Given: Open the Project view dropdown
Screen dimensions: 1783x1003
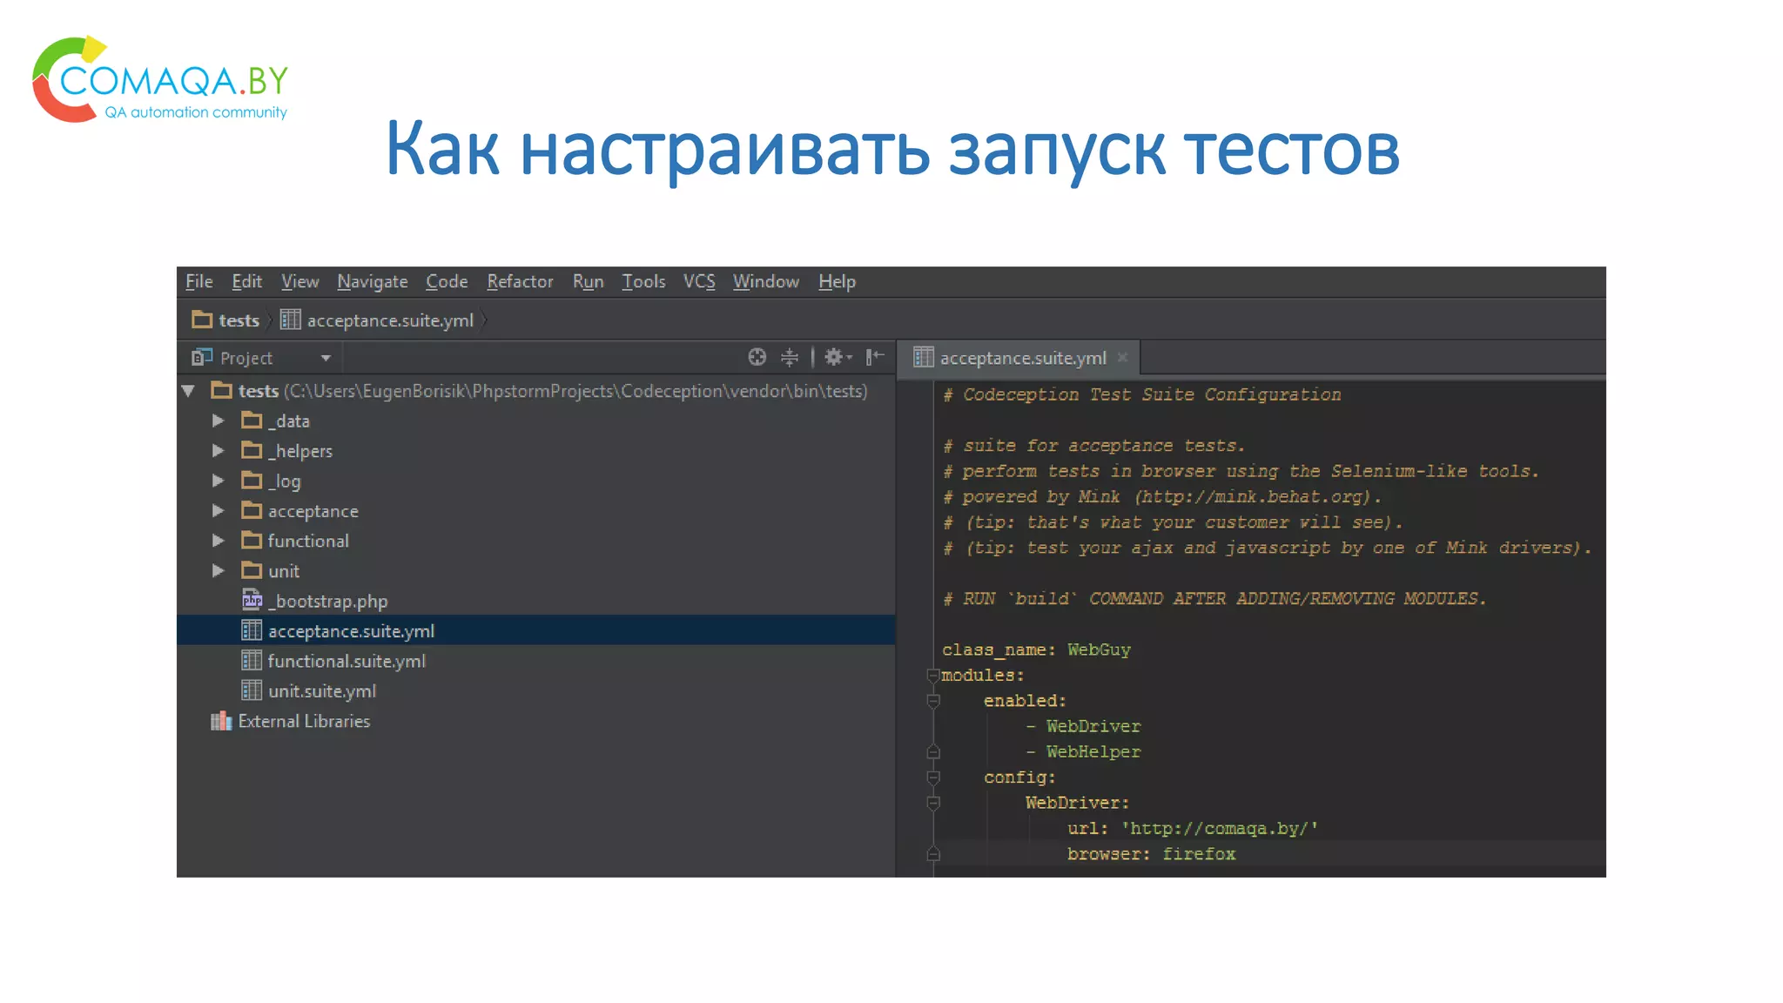Looking at the screenshot, I should pyautogui.click(x=326, y=358).
